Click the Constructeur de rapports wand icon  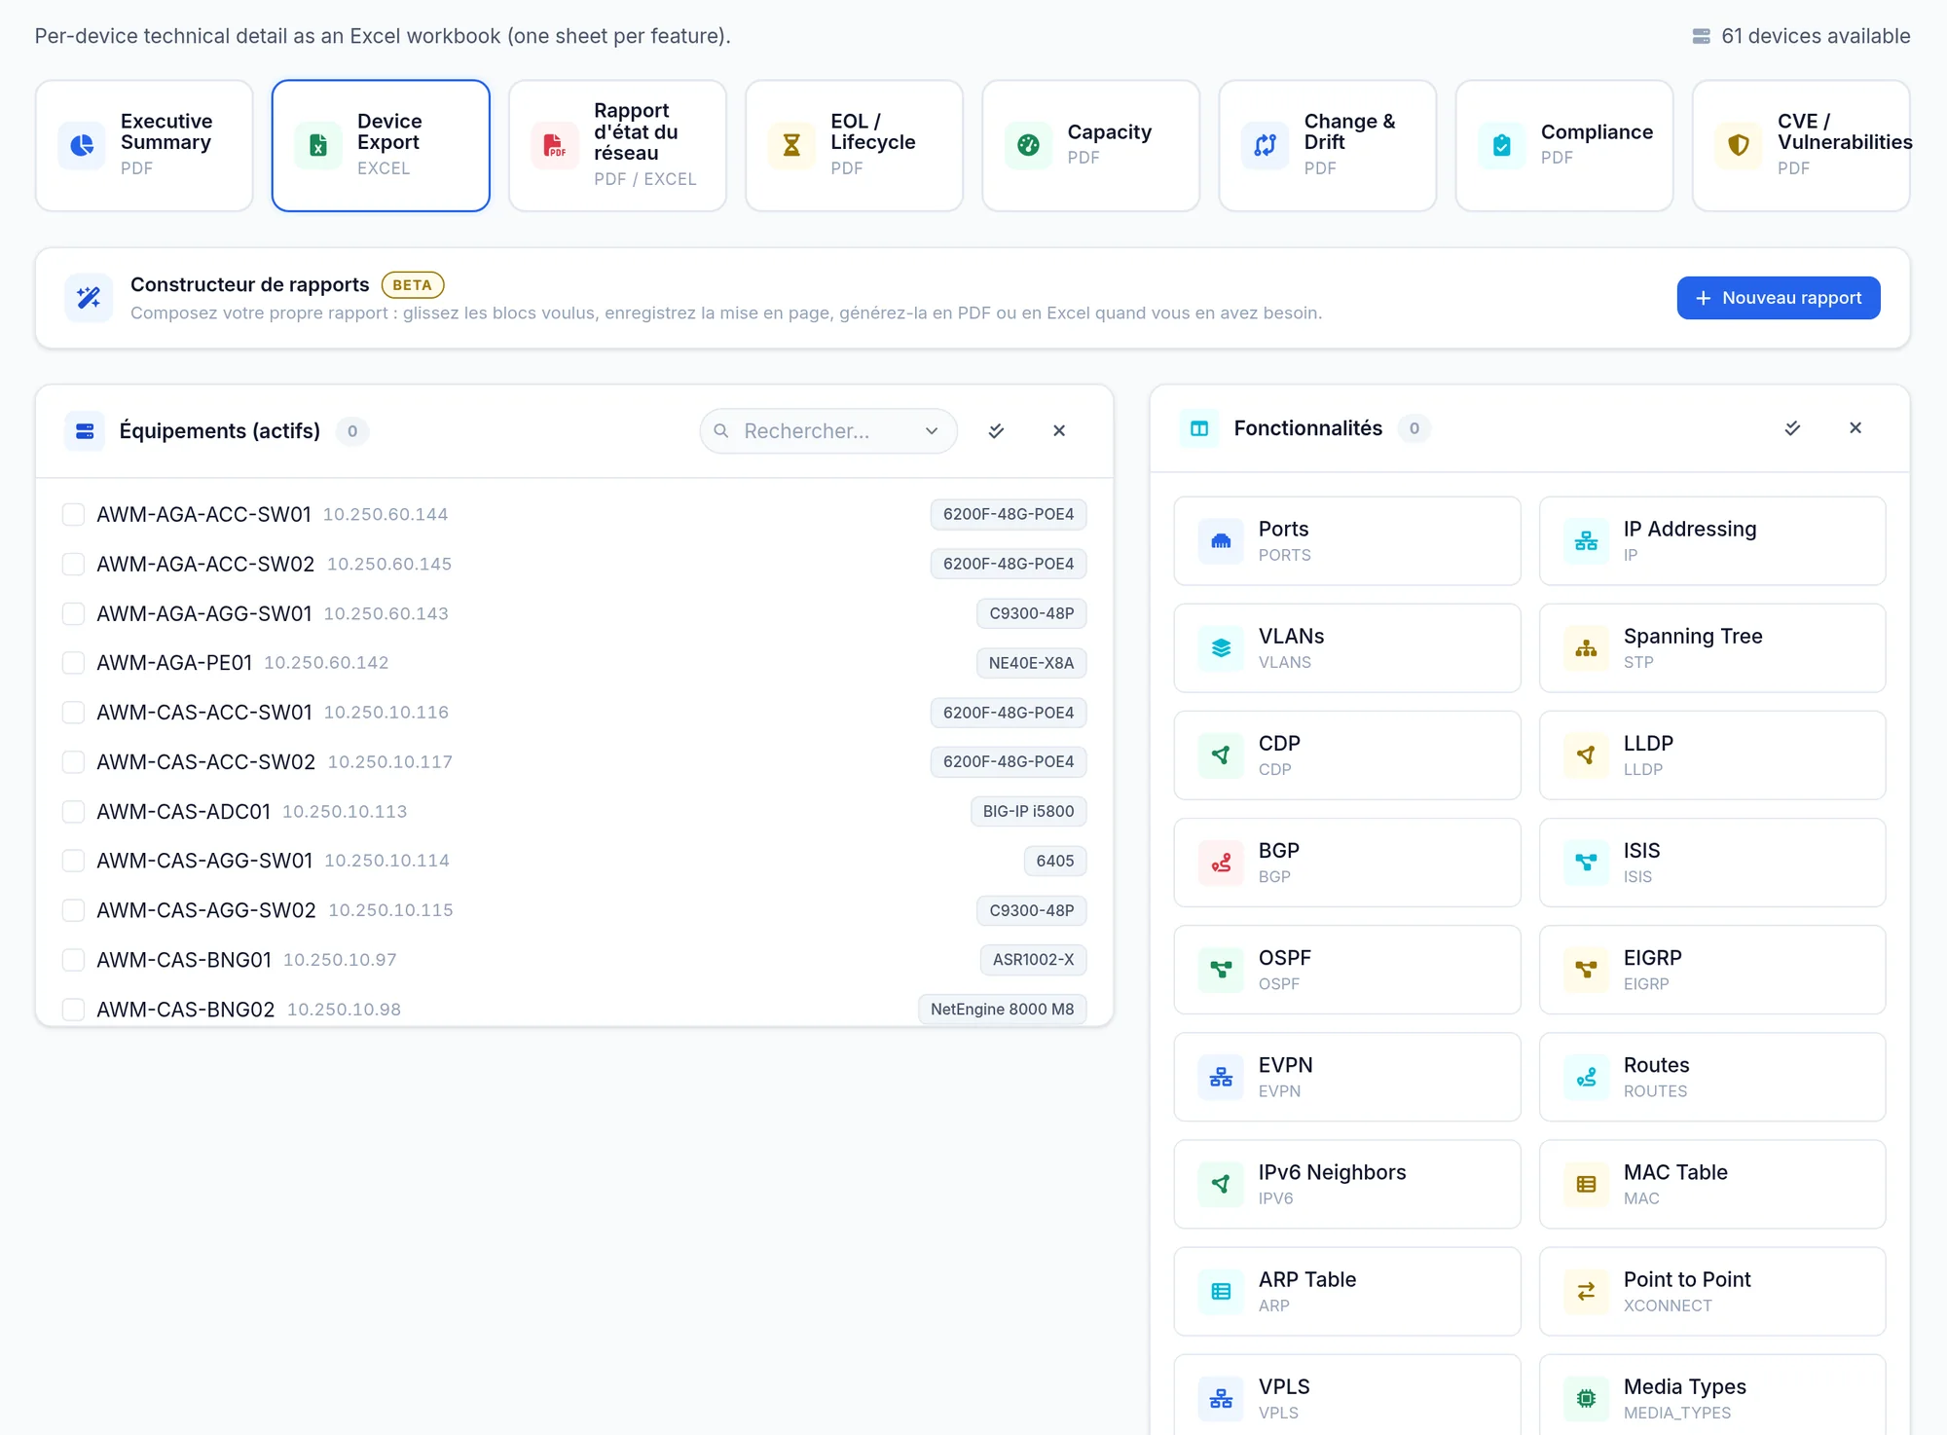[89, 298]
